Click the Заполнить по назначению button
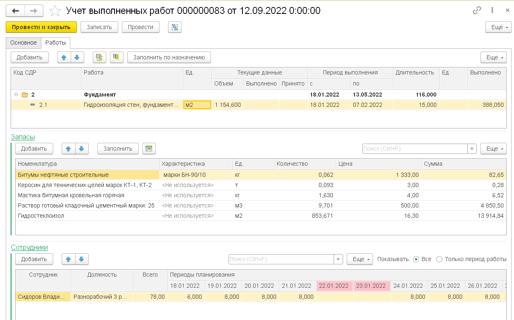Viewport: 514px width, 320px height. pyautogui.click(x=169, y=58)
